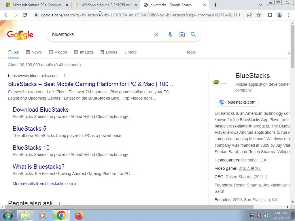Image resolution: width=295 pixels, height=221 pixels.
Task: Open Windows Explorer from taskbar
Action: point(26,215)
